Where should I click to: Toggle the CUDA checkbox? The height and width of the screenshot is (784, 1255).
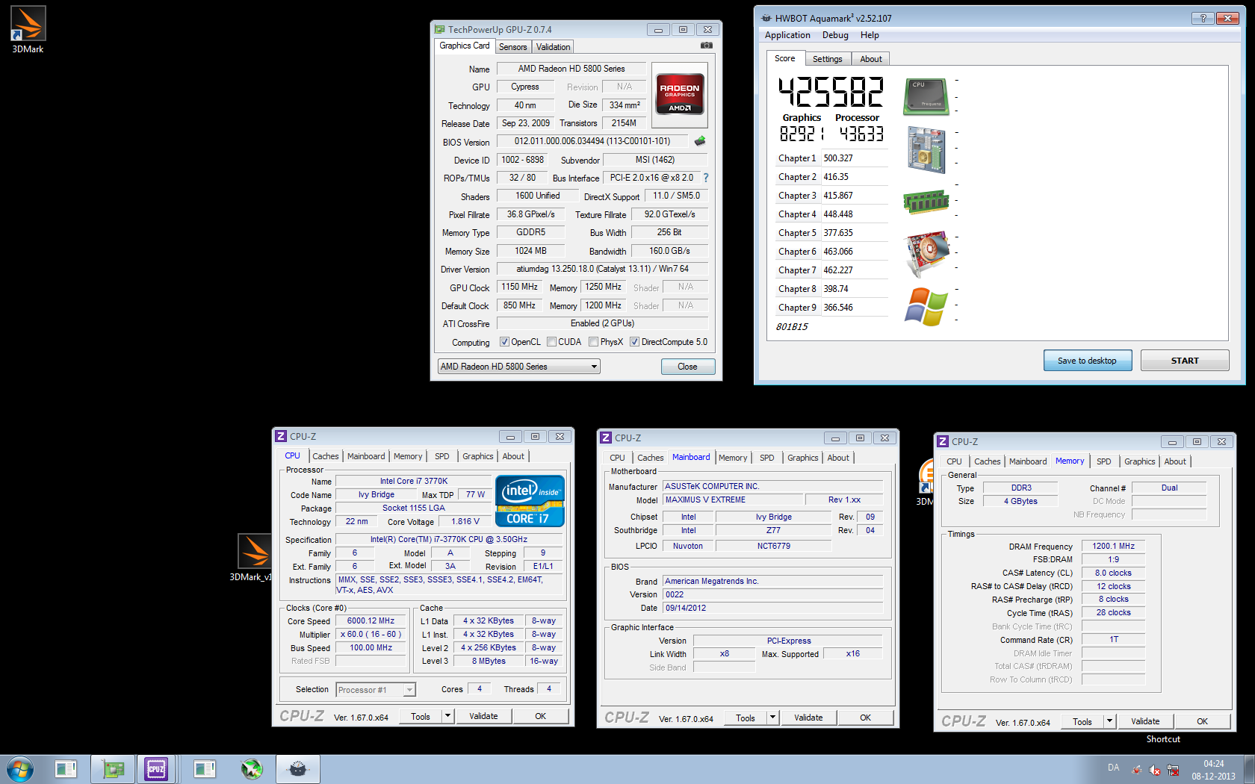(x=551, y=342)
